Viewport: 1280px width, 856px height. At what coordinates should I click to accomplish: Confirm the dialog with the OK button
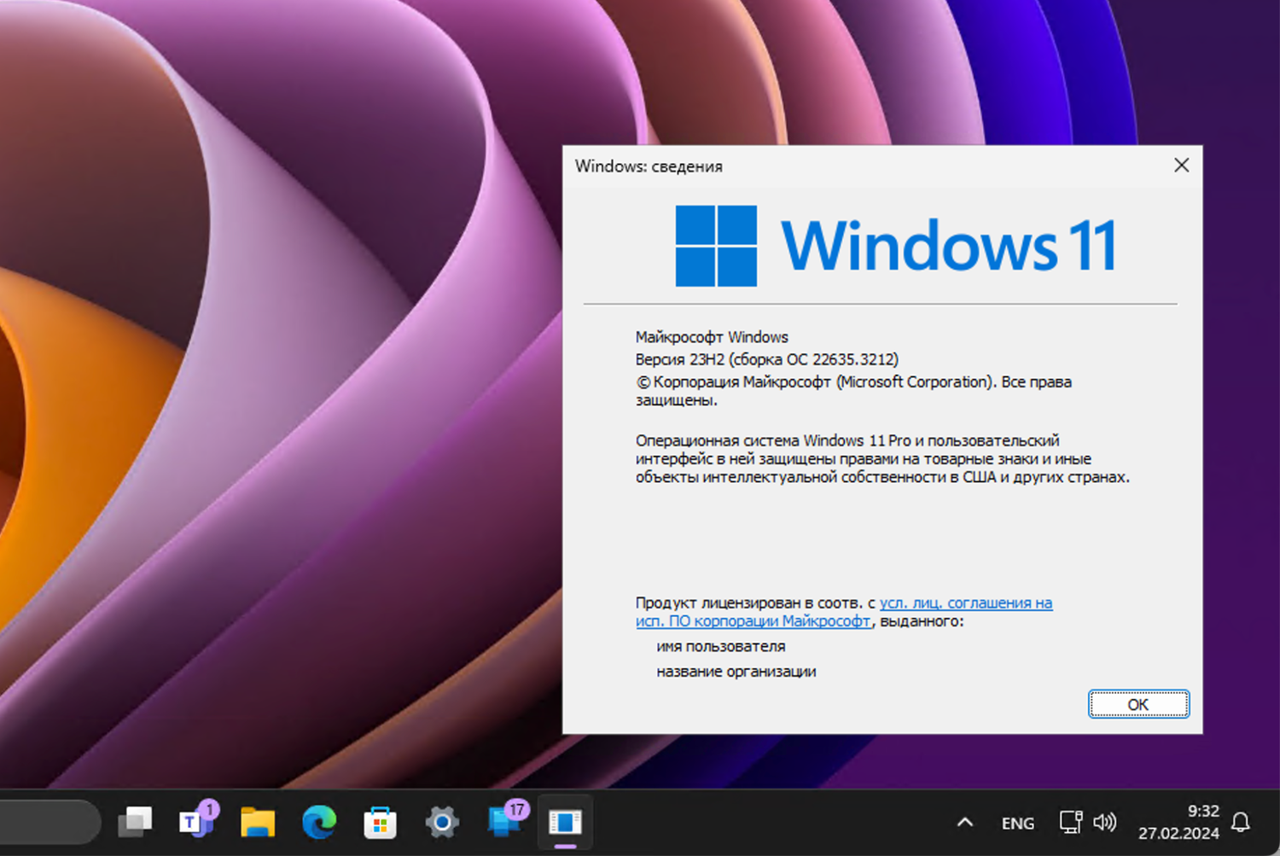pyautogui.click(x=1138, y=704)
